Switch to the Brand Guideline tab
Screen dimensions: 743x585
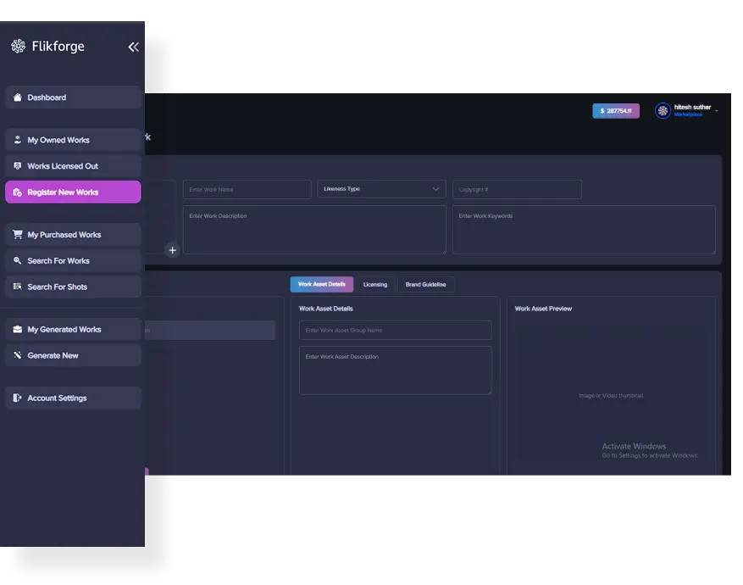pyautogui.click(x=425, y=285)
